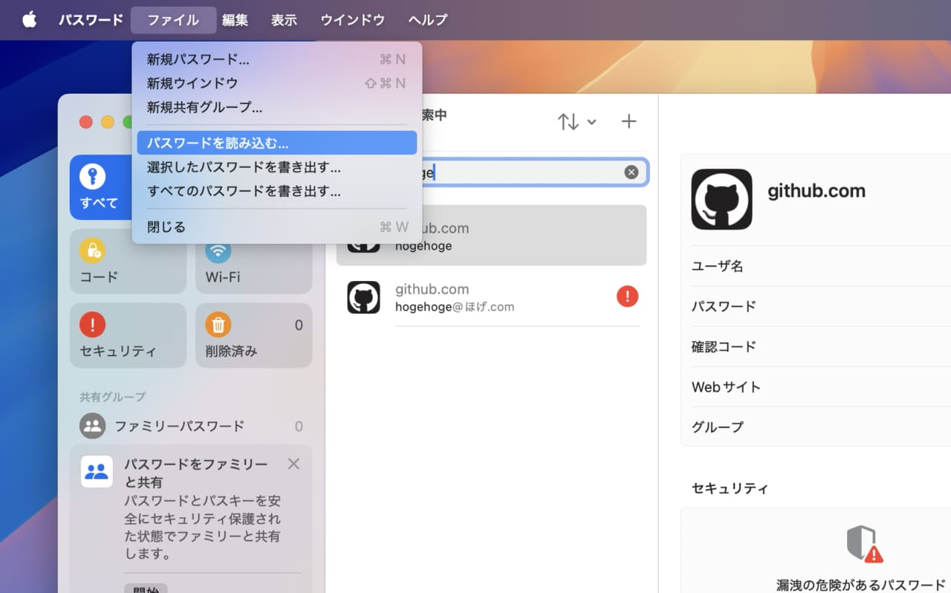
Task: Choose 新規パスワード… from the menu
Action: 276,59
